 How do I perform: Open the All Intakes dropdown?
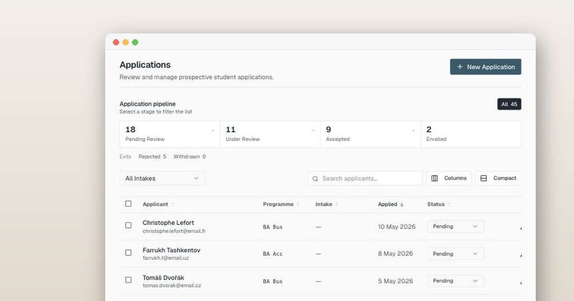coord(163,178)
